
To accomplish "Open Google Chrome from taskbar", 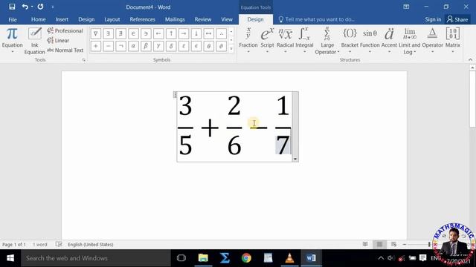I will click(246, 258).
